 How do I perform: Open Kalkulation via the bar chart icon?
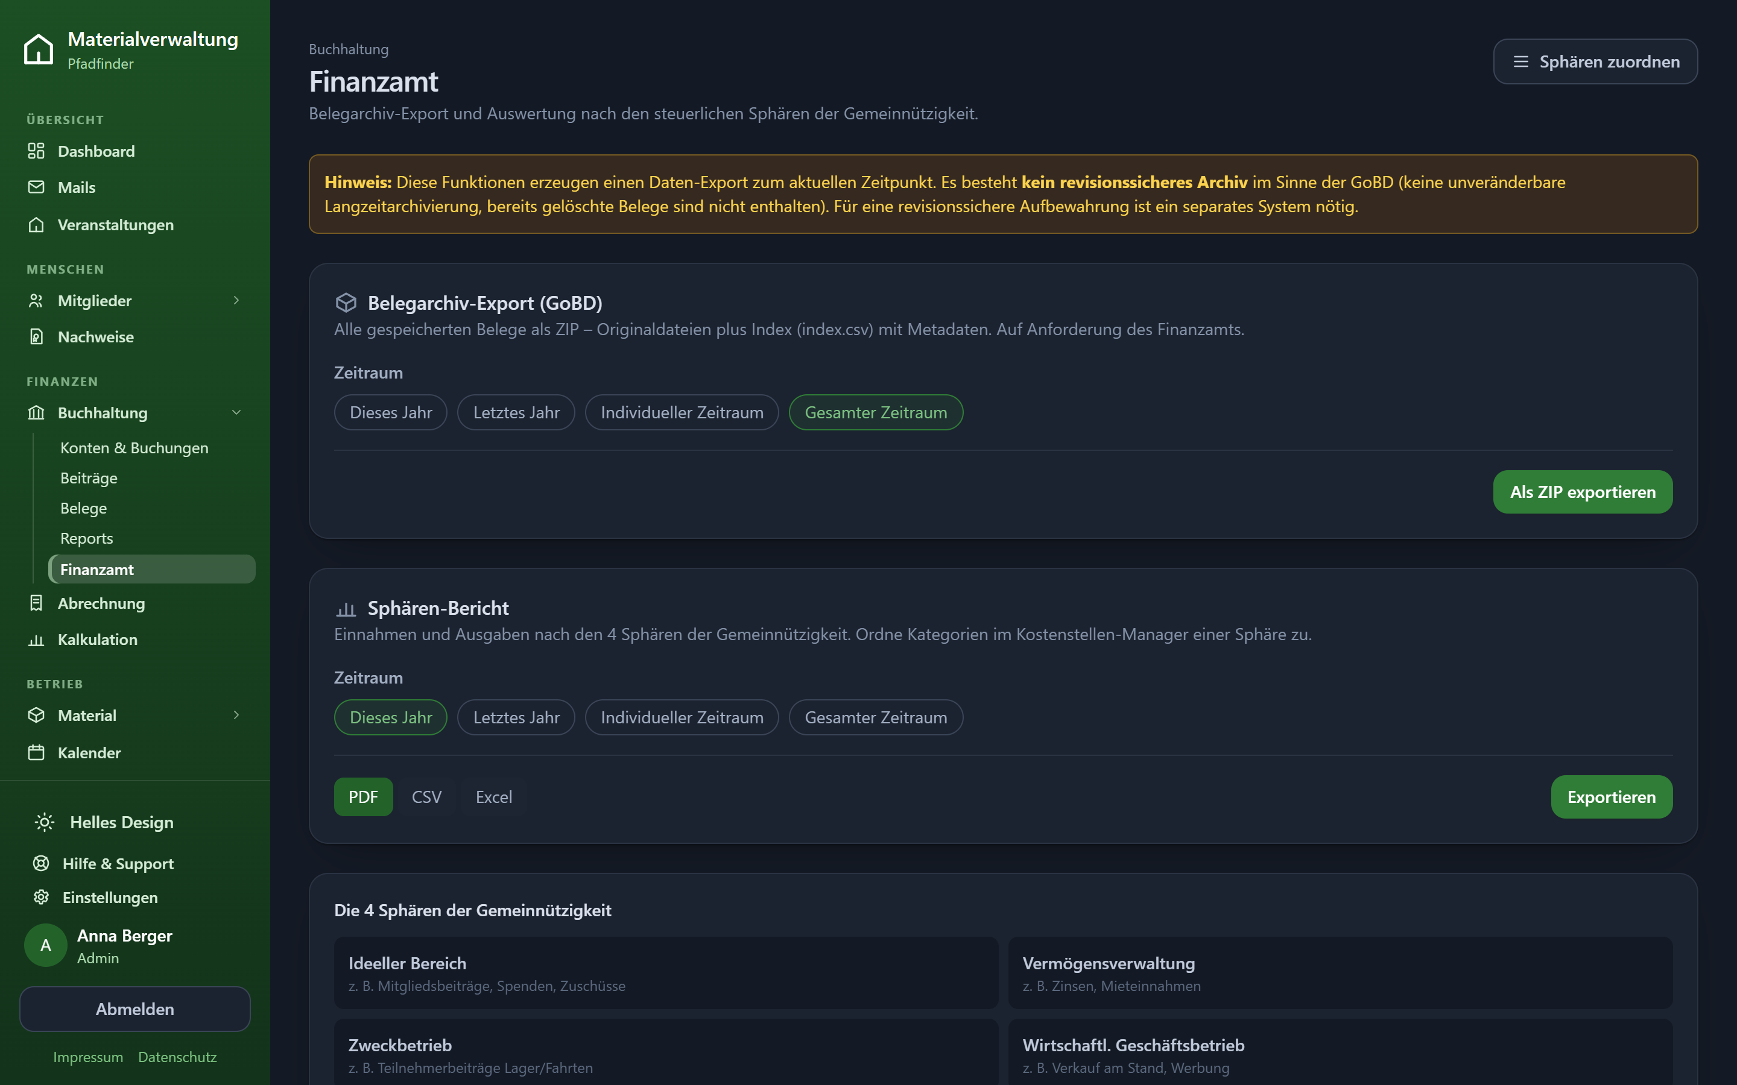[36, 640]
